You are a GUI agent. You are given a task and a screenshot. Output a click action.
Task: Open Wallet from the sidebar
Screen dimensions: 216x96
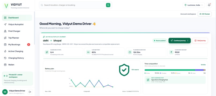[x=17, y=65]
